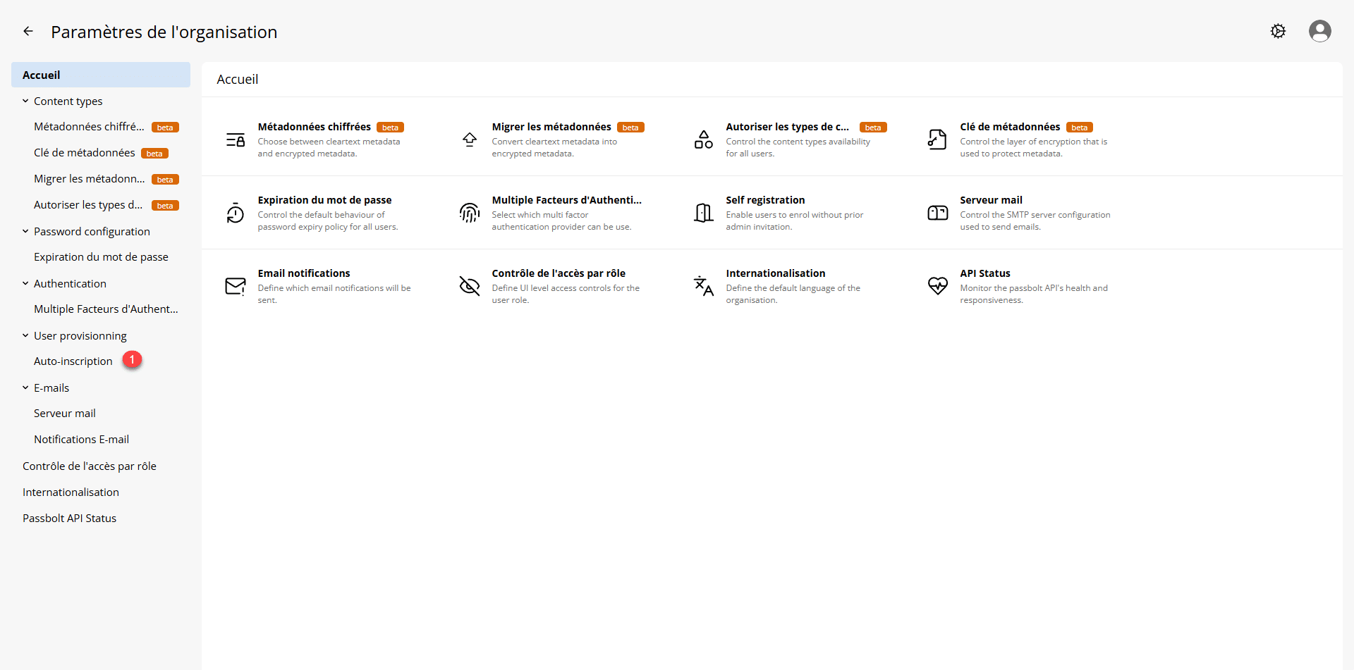This screenshot has width=1354, height=670.
Task: Open the settings gear icon in header
Action: 1278,31
